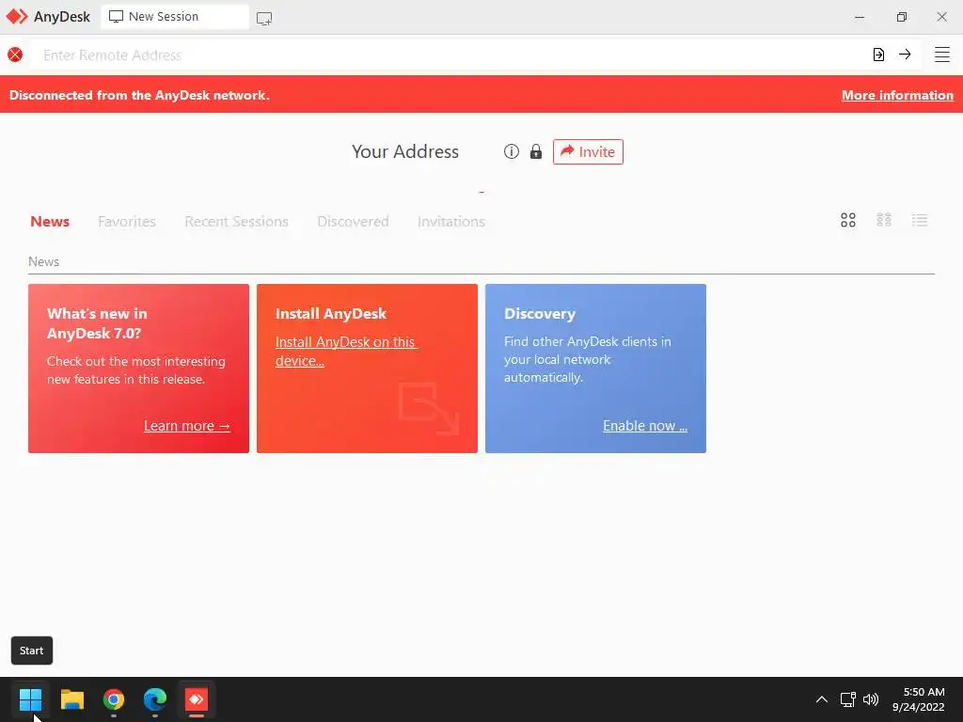Switch to the Discovered tab
This screenshot has width=963, height=722.
pyautogui.click(x=353, y=222)
